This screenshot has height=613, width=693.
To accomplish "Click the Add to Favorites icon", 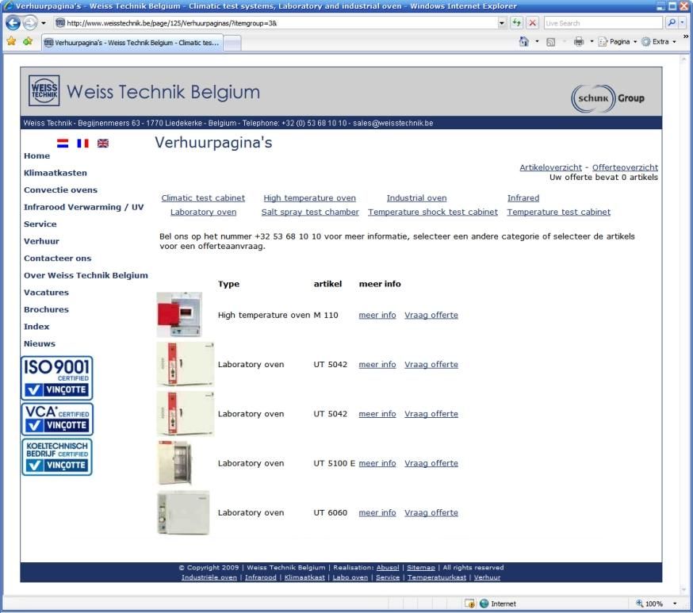I will [x=28, y=41].
